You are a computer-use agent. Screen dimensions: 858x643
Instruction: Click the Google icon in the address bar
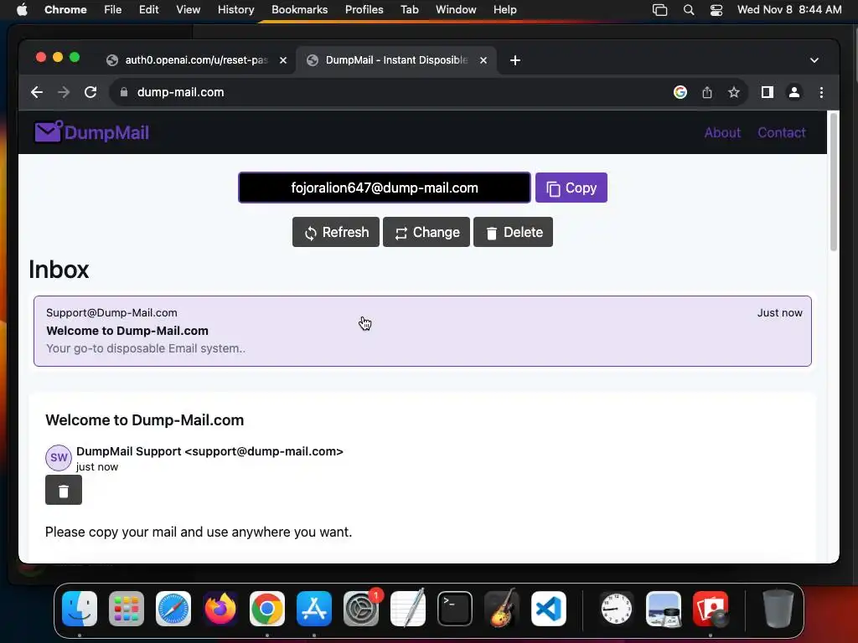pos(680,92)
